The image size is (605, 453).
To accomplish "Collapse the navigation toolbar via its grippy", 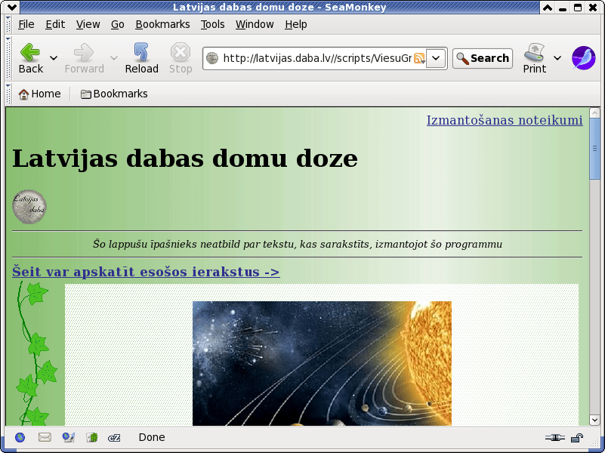I will pyautogui.click(x=8, y=58).
